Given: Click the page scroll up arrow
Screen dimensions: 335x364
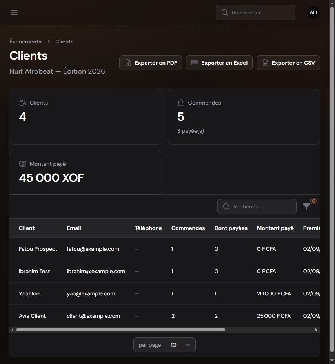Looking at the screenshot, I should 332,3.
